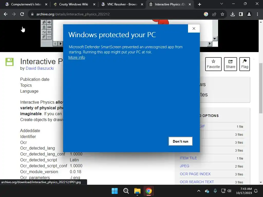This screenshot has width=263, height=197.
Task: Click the spring tool icon in preview image
Action: tap(44, 32)
